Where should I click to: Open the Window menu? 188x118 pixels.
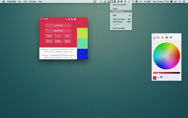[32, 1]
